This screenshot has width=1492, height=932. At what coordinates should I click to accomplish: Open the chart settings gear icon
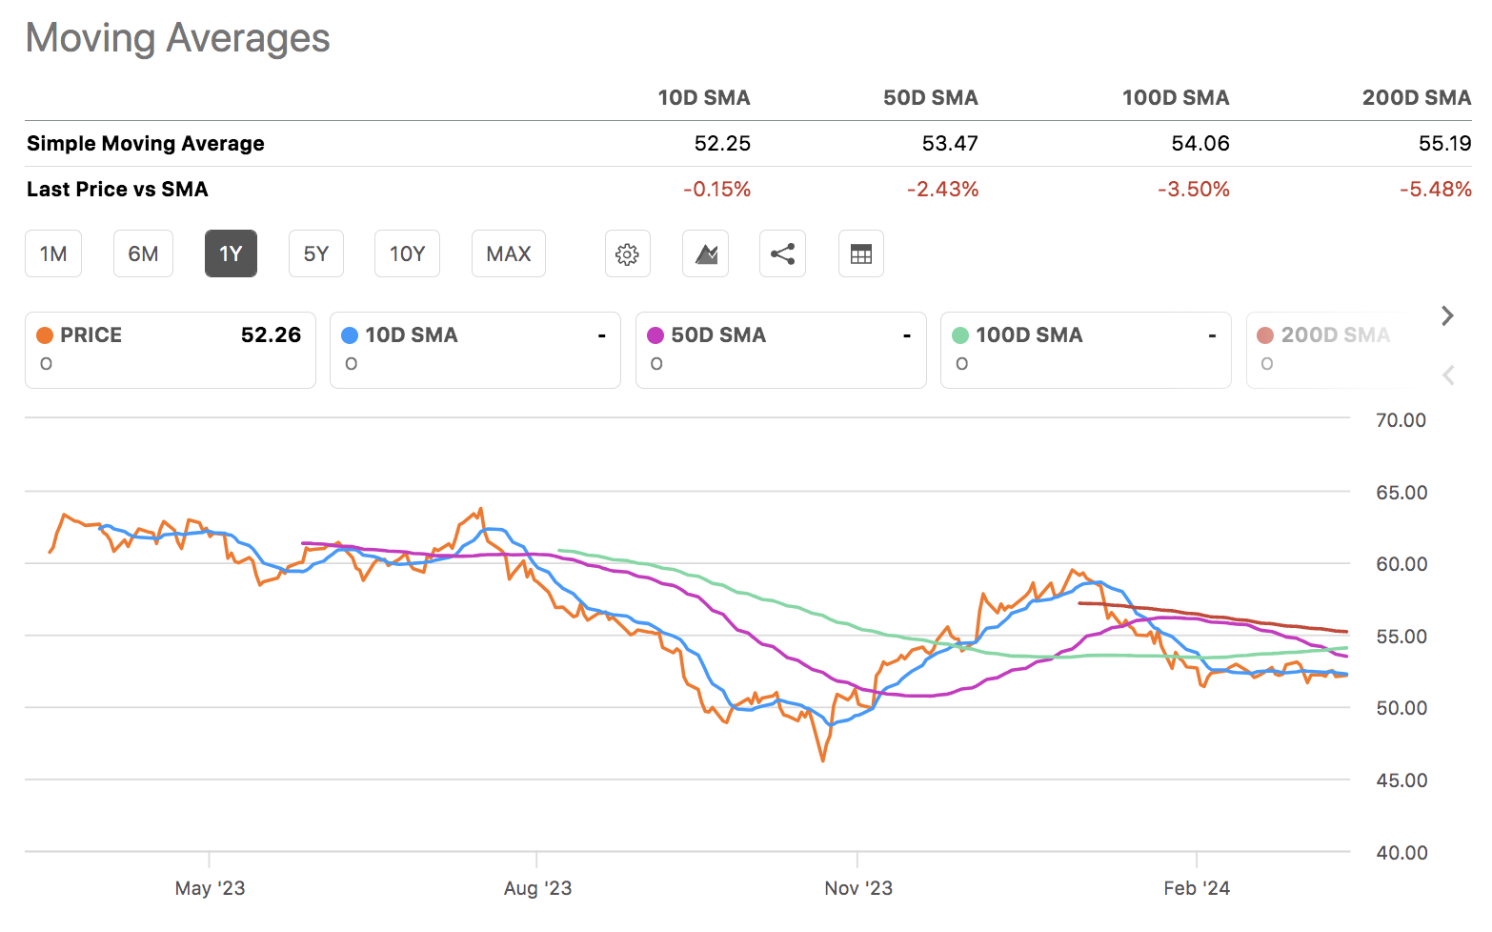[627, 253]
